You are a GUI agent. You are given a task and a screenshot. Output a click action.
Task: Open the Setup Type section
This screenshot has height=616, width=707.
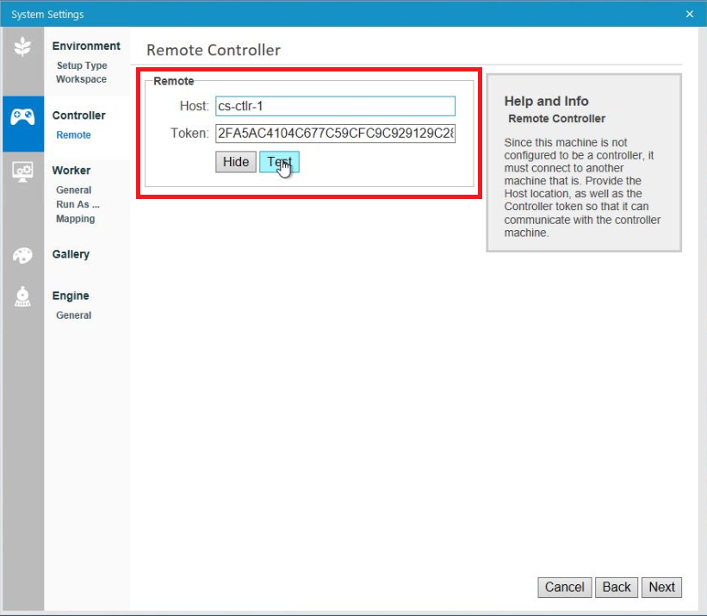(82, 65)
